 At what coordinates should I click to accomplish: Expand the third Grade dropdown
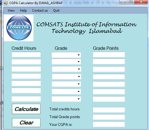tap(79, 69)
